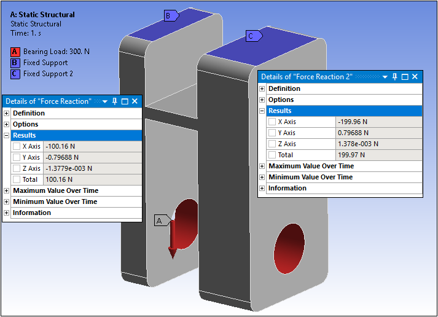Maximize the Force Reaction 2 details panel

405,77
